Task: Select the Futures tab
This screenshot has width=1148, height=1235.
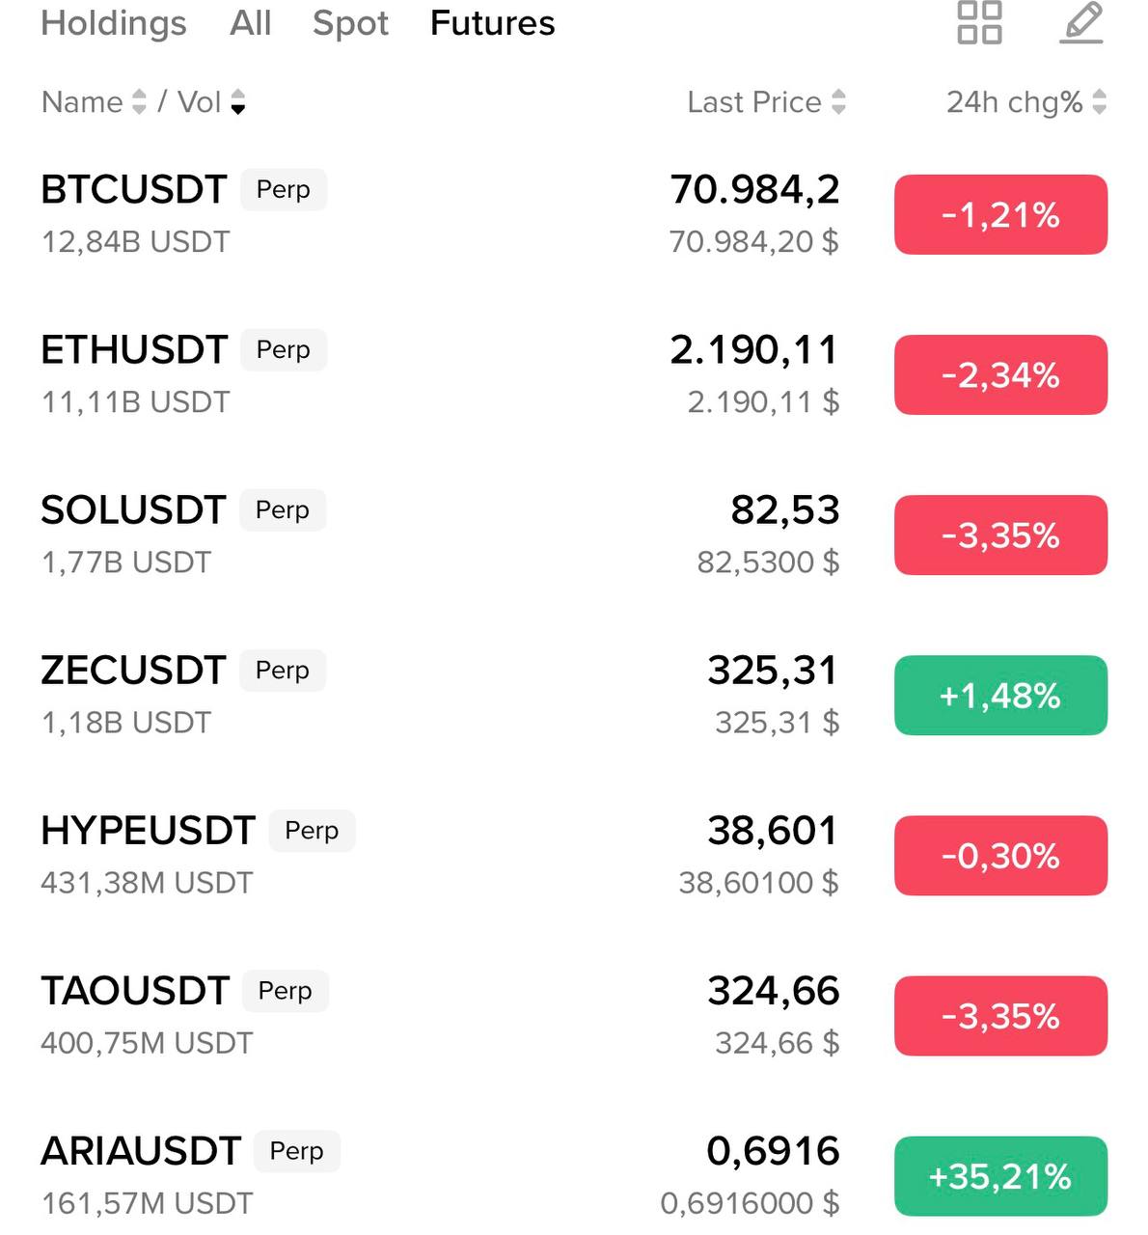Action: [492, 23]
